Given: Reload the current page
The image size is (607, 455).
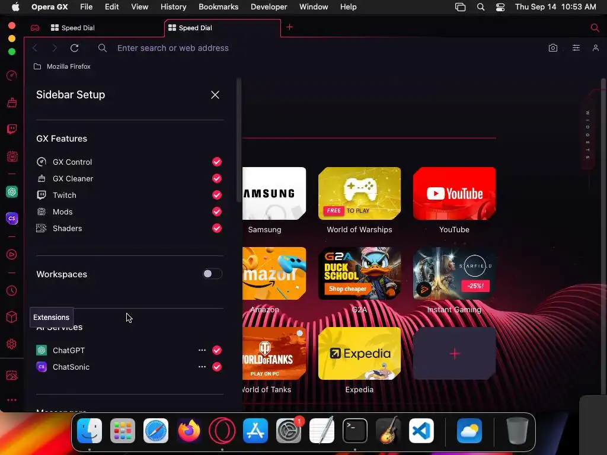Looking at the screenshot, I should tap(74, 48).
